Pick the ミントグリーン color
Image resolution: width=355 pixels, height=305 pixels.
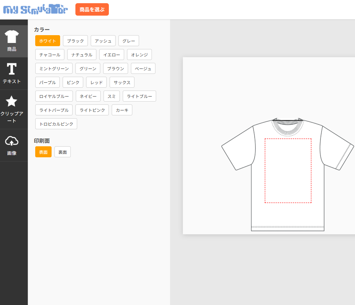tap(54, 69)
